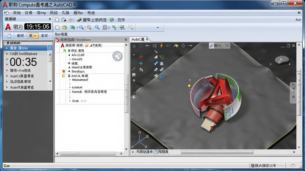305x171 pixels.
Task: Click the tree panel's horizontal scrollbar
Action: (88, 153)
